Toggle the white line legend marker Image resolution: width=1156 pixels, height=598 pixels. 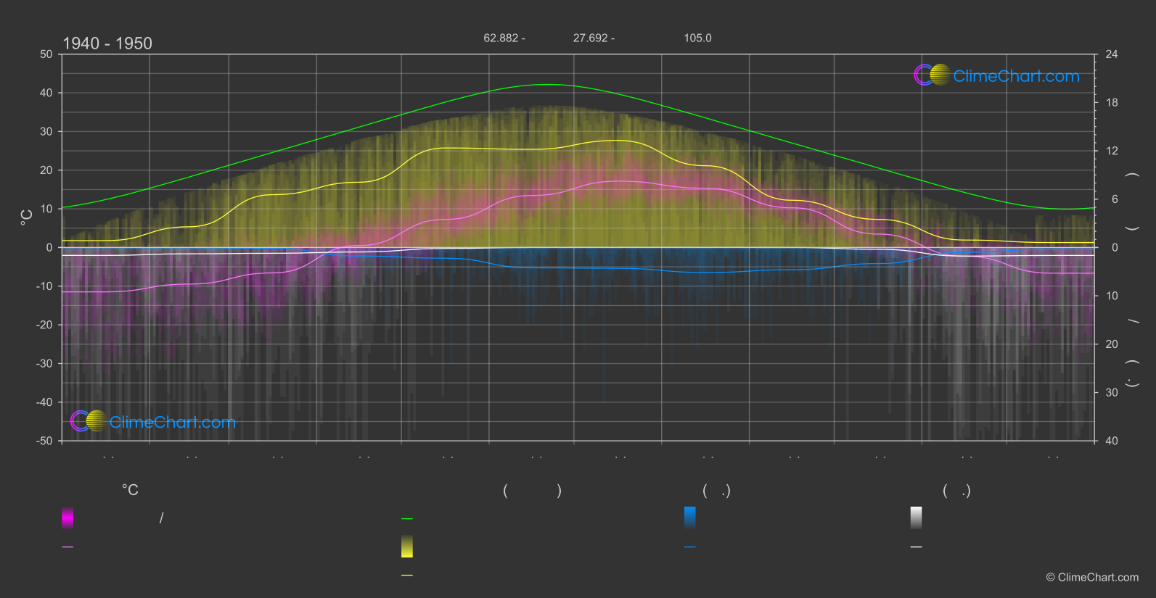[x=916, y=547]
